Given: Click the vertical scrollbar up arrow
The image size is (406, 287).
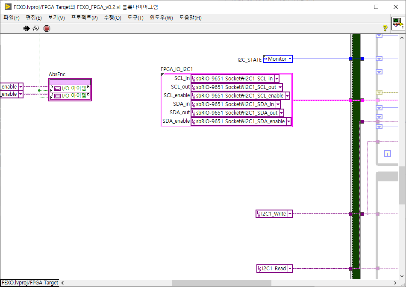Looking at the screenshot, I should coord(402,38).
